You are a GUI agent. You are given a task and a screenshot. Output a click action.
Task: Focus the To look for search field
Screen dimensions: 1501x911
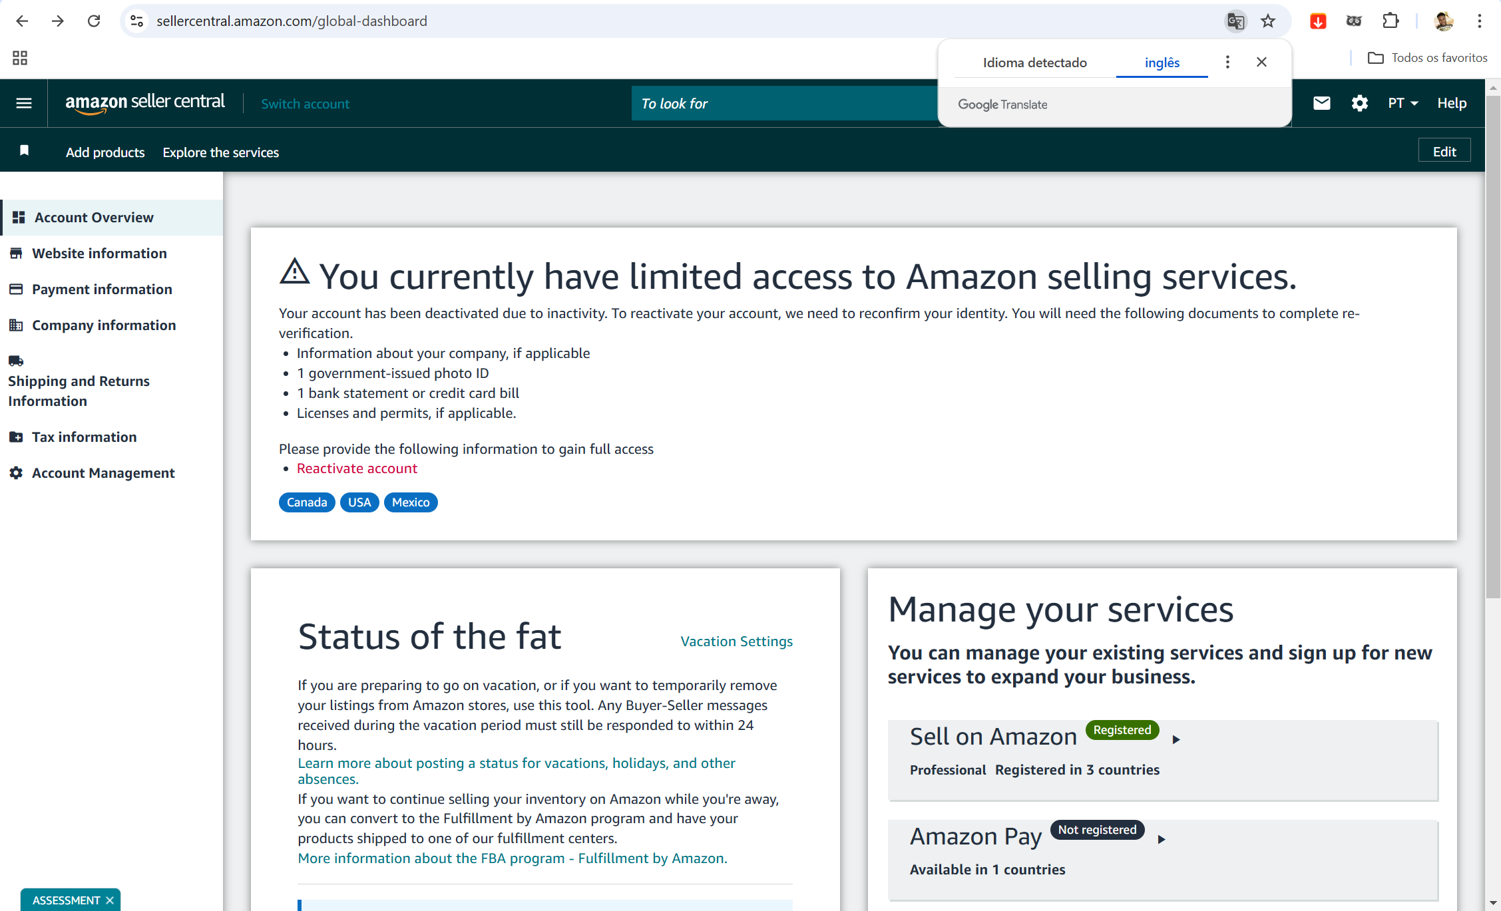(x=784, y=103)
